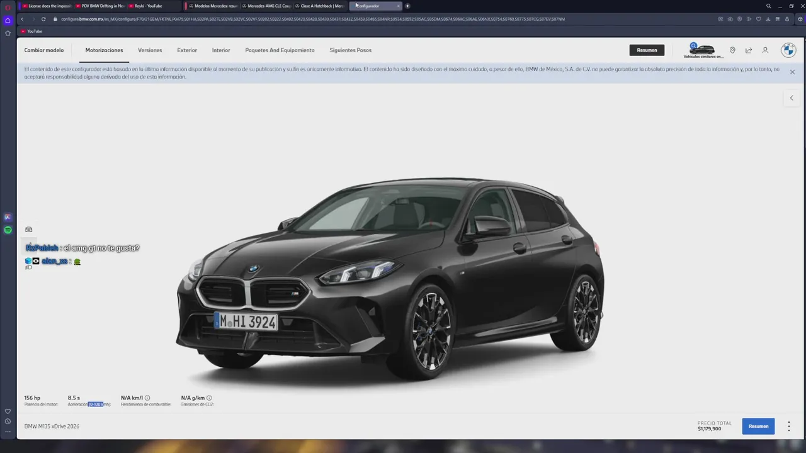
Task: Switch to the Versiones tab
Action: pos(150,50)
